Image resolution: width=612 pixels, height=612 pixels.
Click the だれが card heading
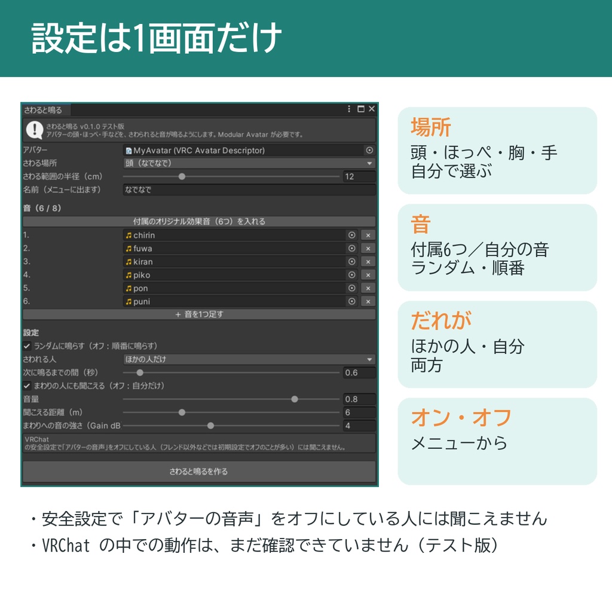point(441,321)
